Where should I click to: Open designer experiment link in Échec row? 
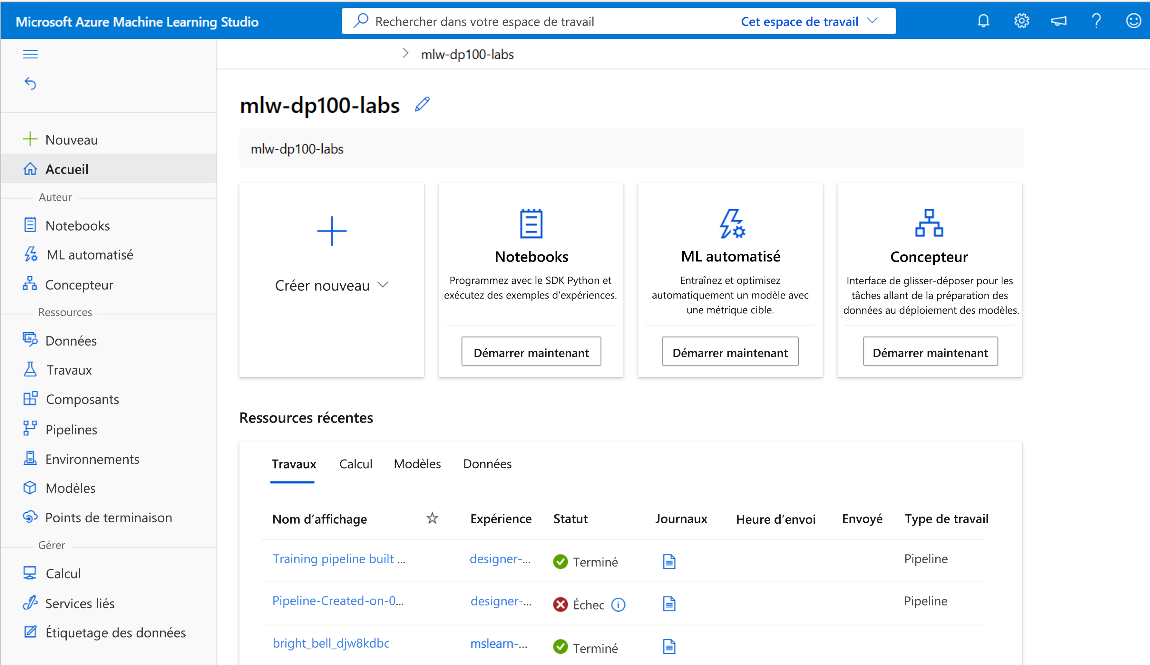(501, 601)
